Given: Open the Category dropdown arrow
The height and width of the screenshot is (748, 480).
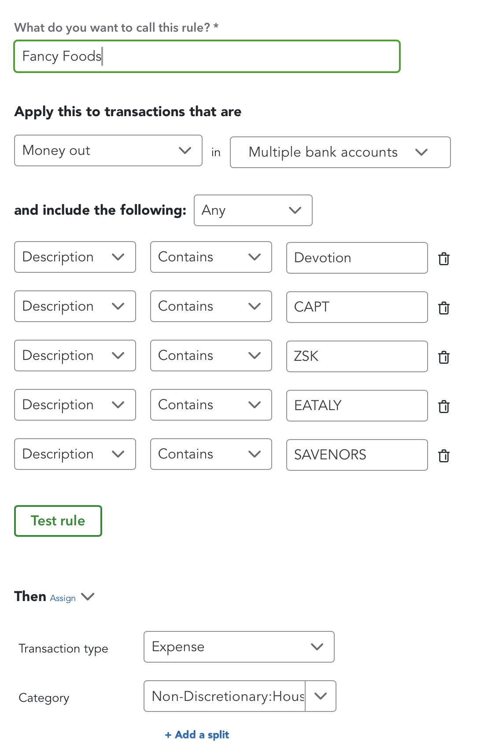Looking at the screenshot, I should pos(321,696).
